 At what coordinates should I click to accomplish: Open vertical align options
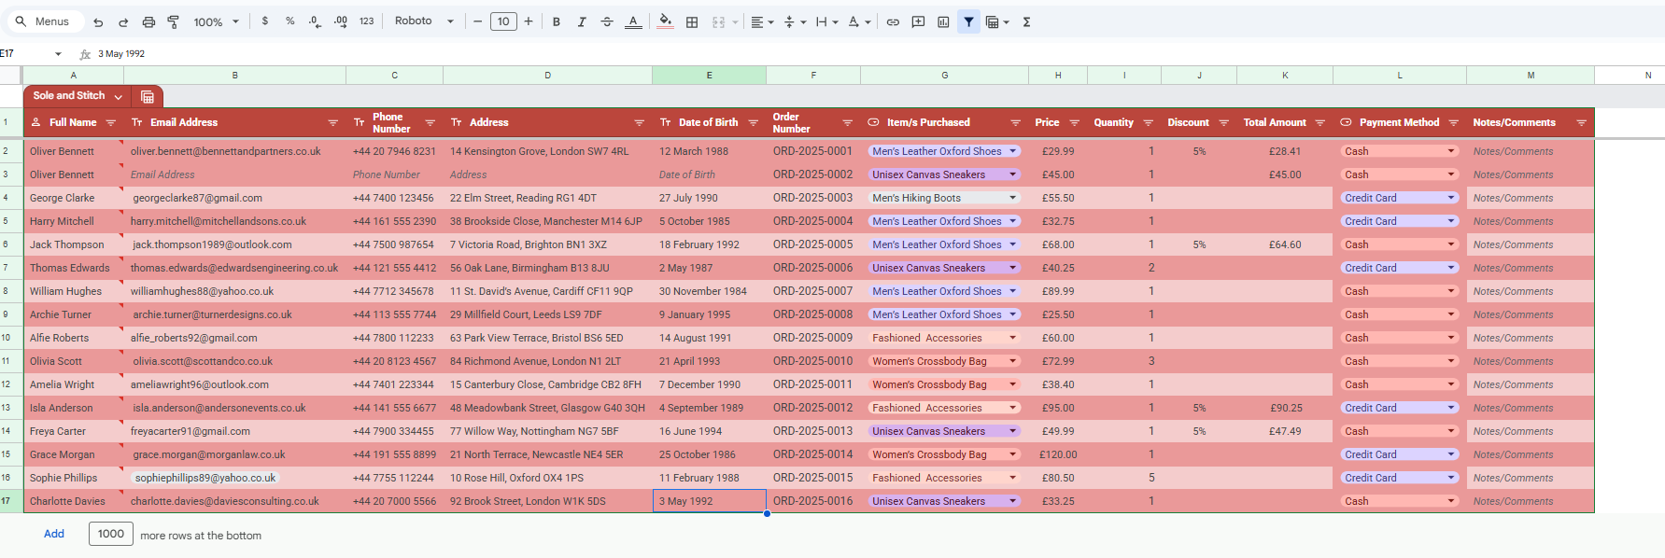point(794,21)
